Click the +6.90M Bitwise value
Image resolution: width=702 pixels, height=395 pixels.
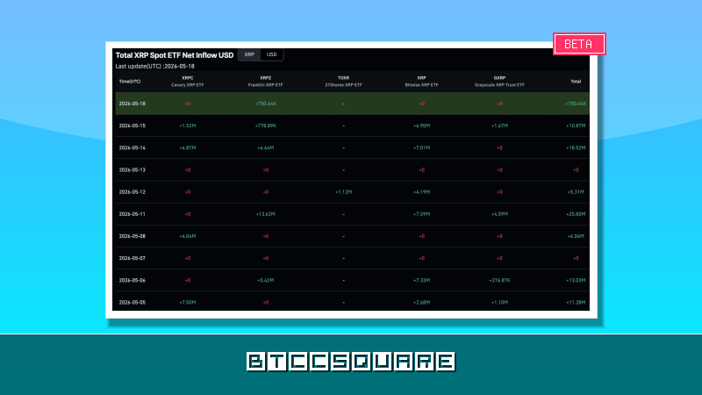(x=421, y=126)
